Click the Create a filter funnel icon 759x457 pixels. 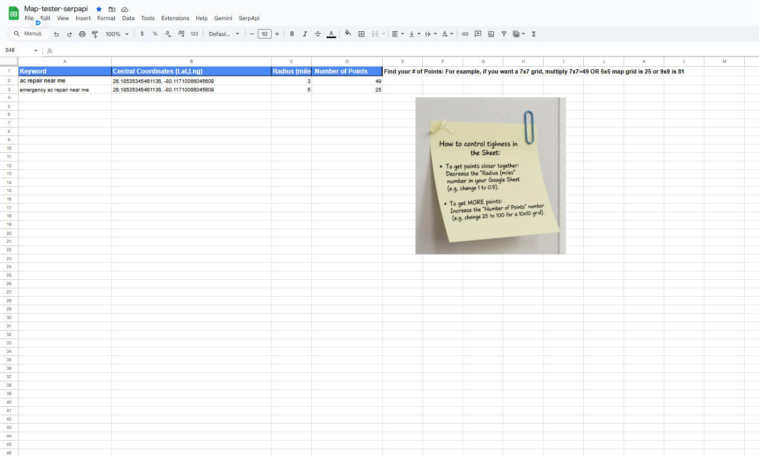(504, 34)
